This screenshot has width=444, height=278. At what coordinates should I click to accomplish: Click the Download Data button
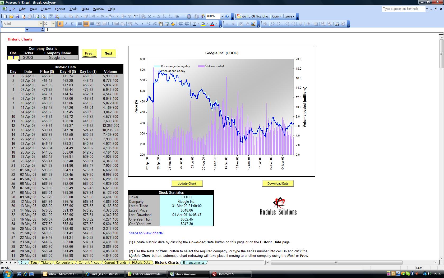coord(278,183)
